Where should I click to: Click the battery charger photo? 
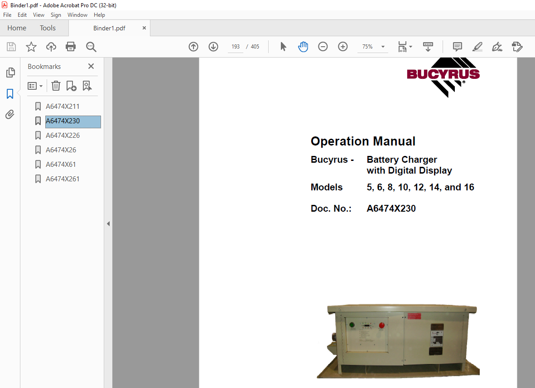pyautogui.click(x=398, y=341)
